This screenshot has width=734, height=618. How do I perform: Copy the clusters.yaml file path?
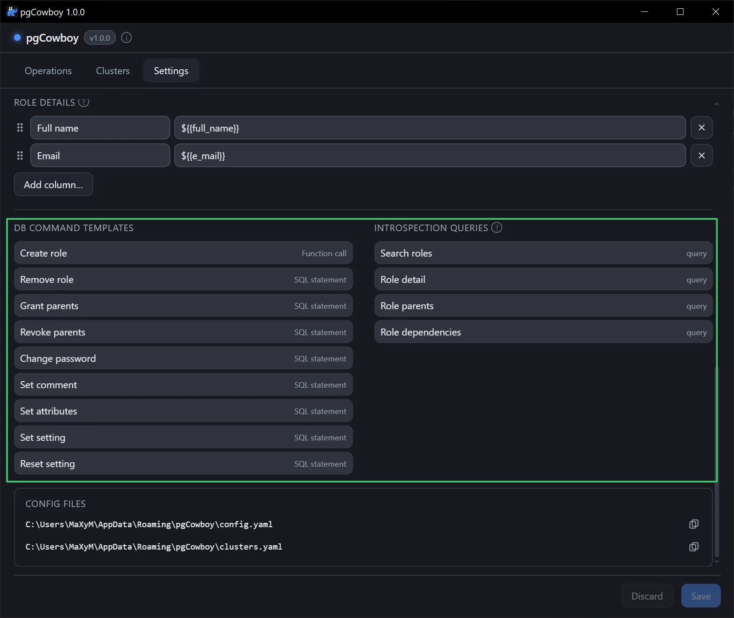tap(694, 547)
